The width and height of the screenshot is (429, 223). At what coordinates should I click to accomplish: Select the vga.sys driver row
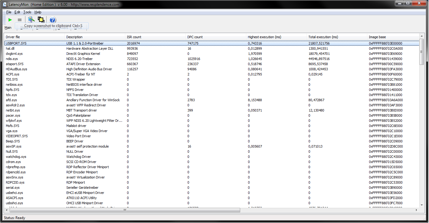[x=212, y=131]
